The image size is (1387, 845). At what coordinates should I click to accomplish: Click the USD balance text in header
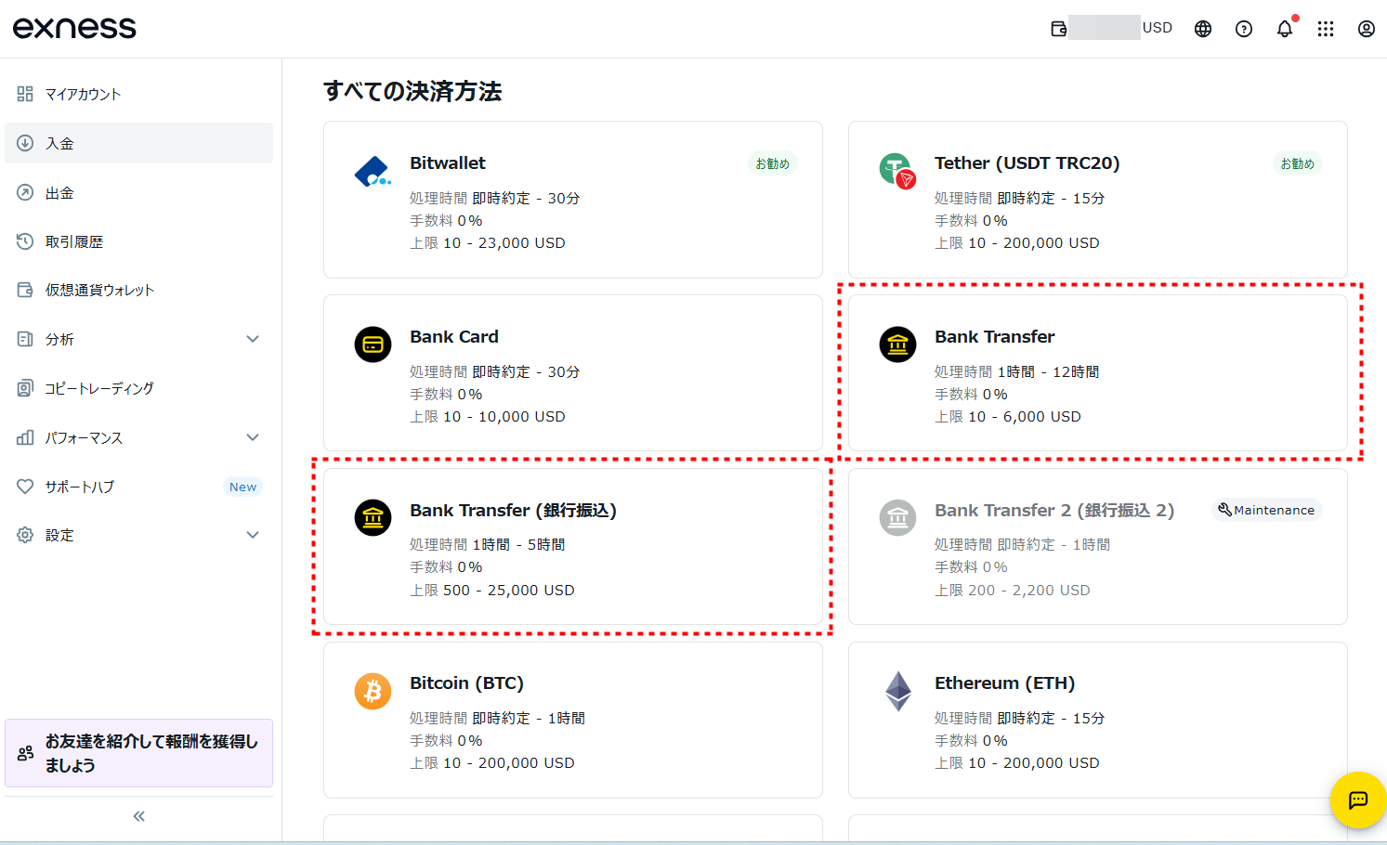point(1158,28)
